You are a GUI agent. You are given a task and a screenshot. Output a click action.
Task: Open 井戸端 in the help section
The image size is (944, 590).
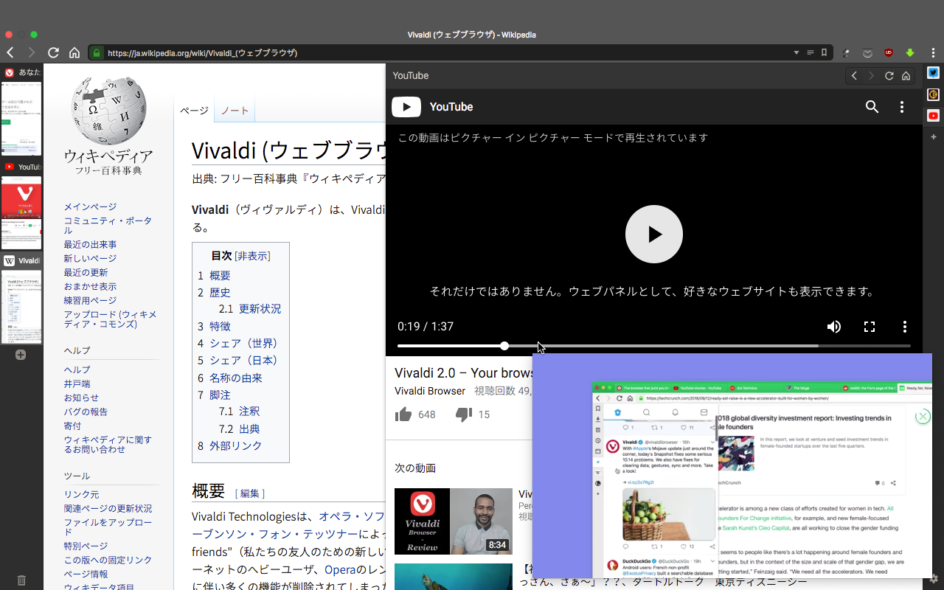(77, 383)
